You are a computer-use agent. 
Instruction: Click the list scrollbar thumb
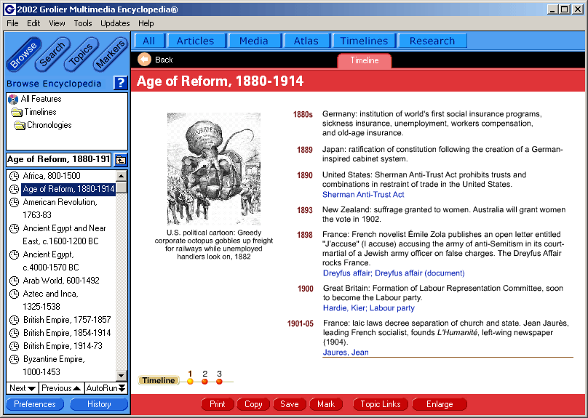tap(121, 188)
